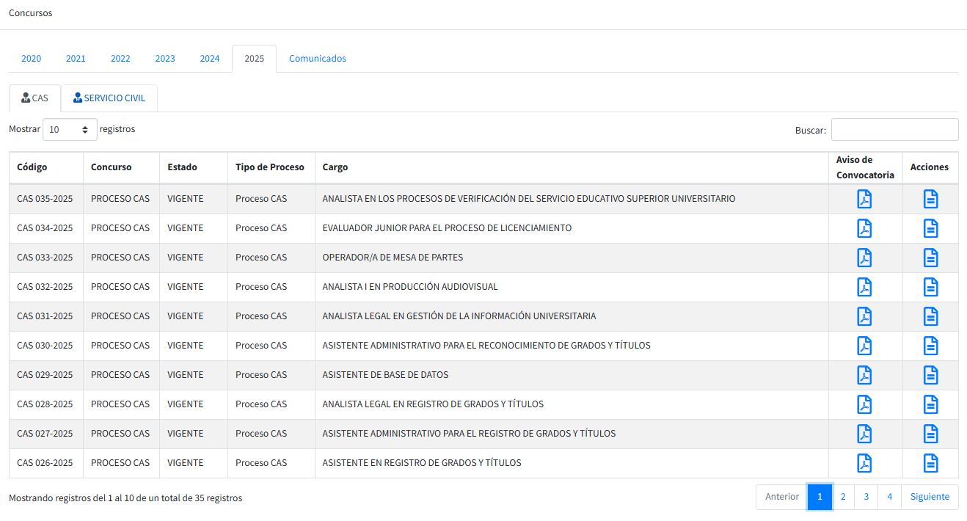Switch to the 2022 tab
The image size is (967, 521).
click(x=120, y=59)
